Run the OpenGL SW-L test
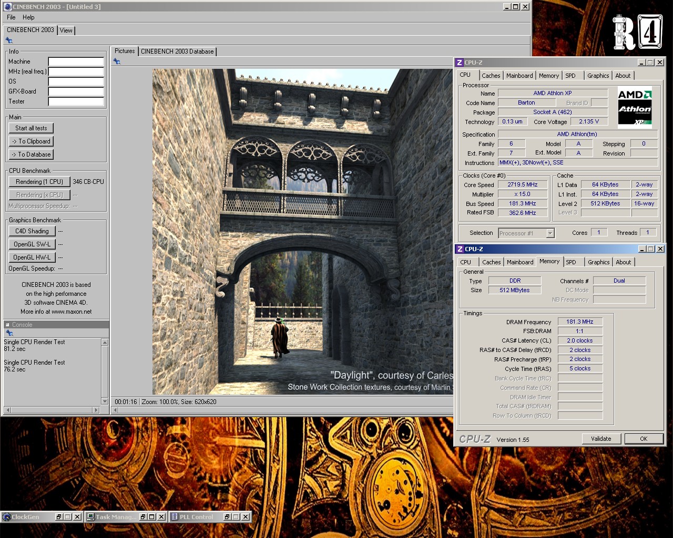The width and height of the screenshot is (673, 538). click(32, 244)
